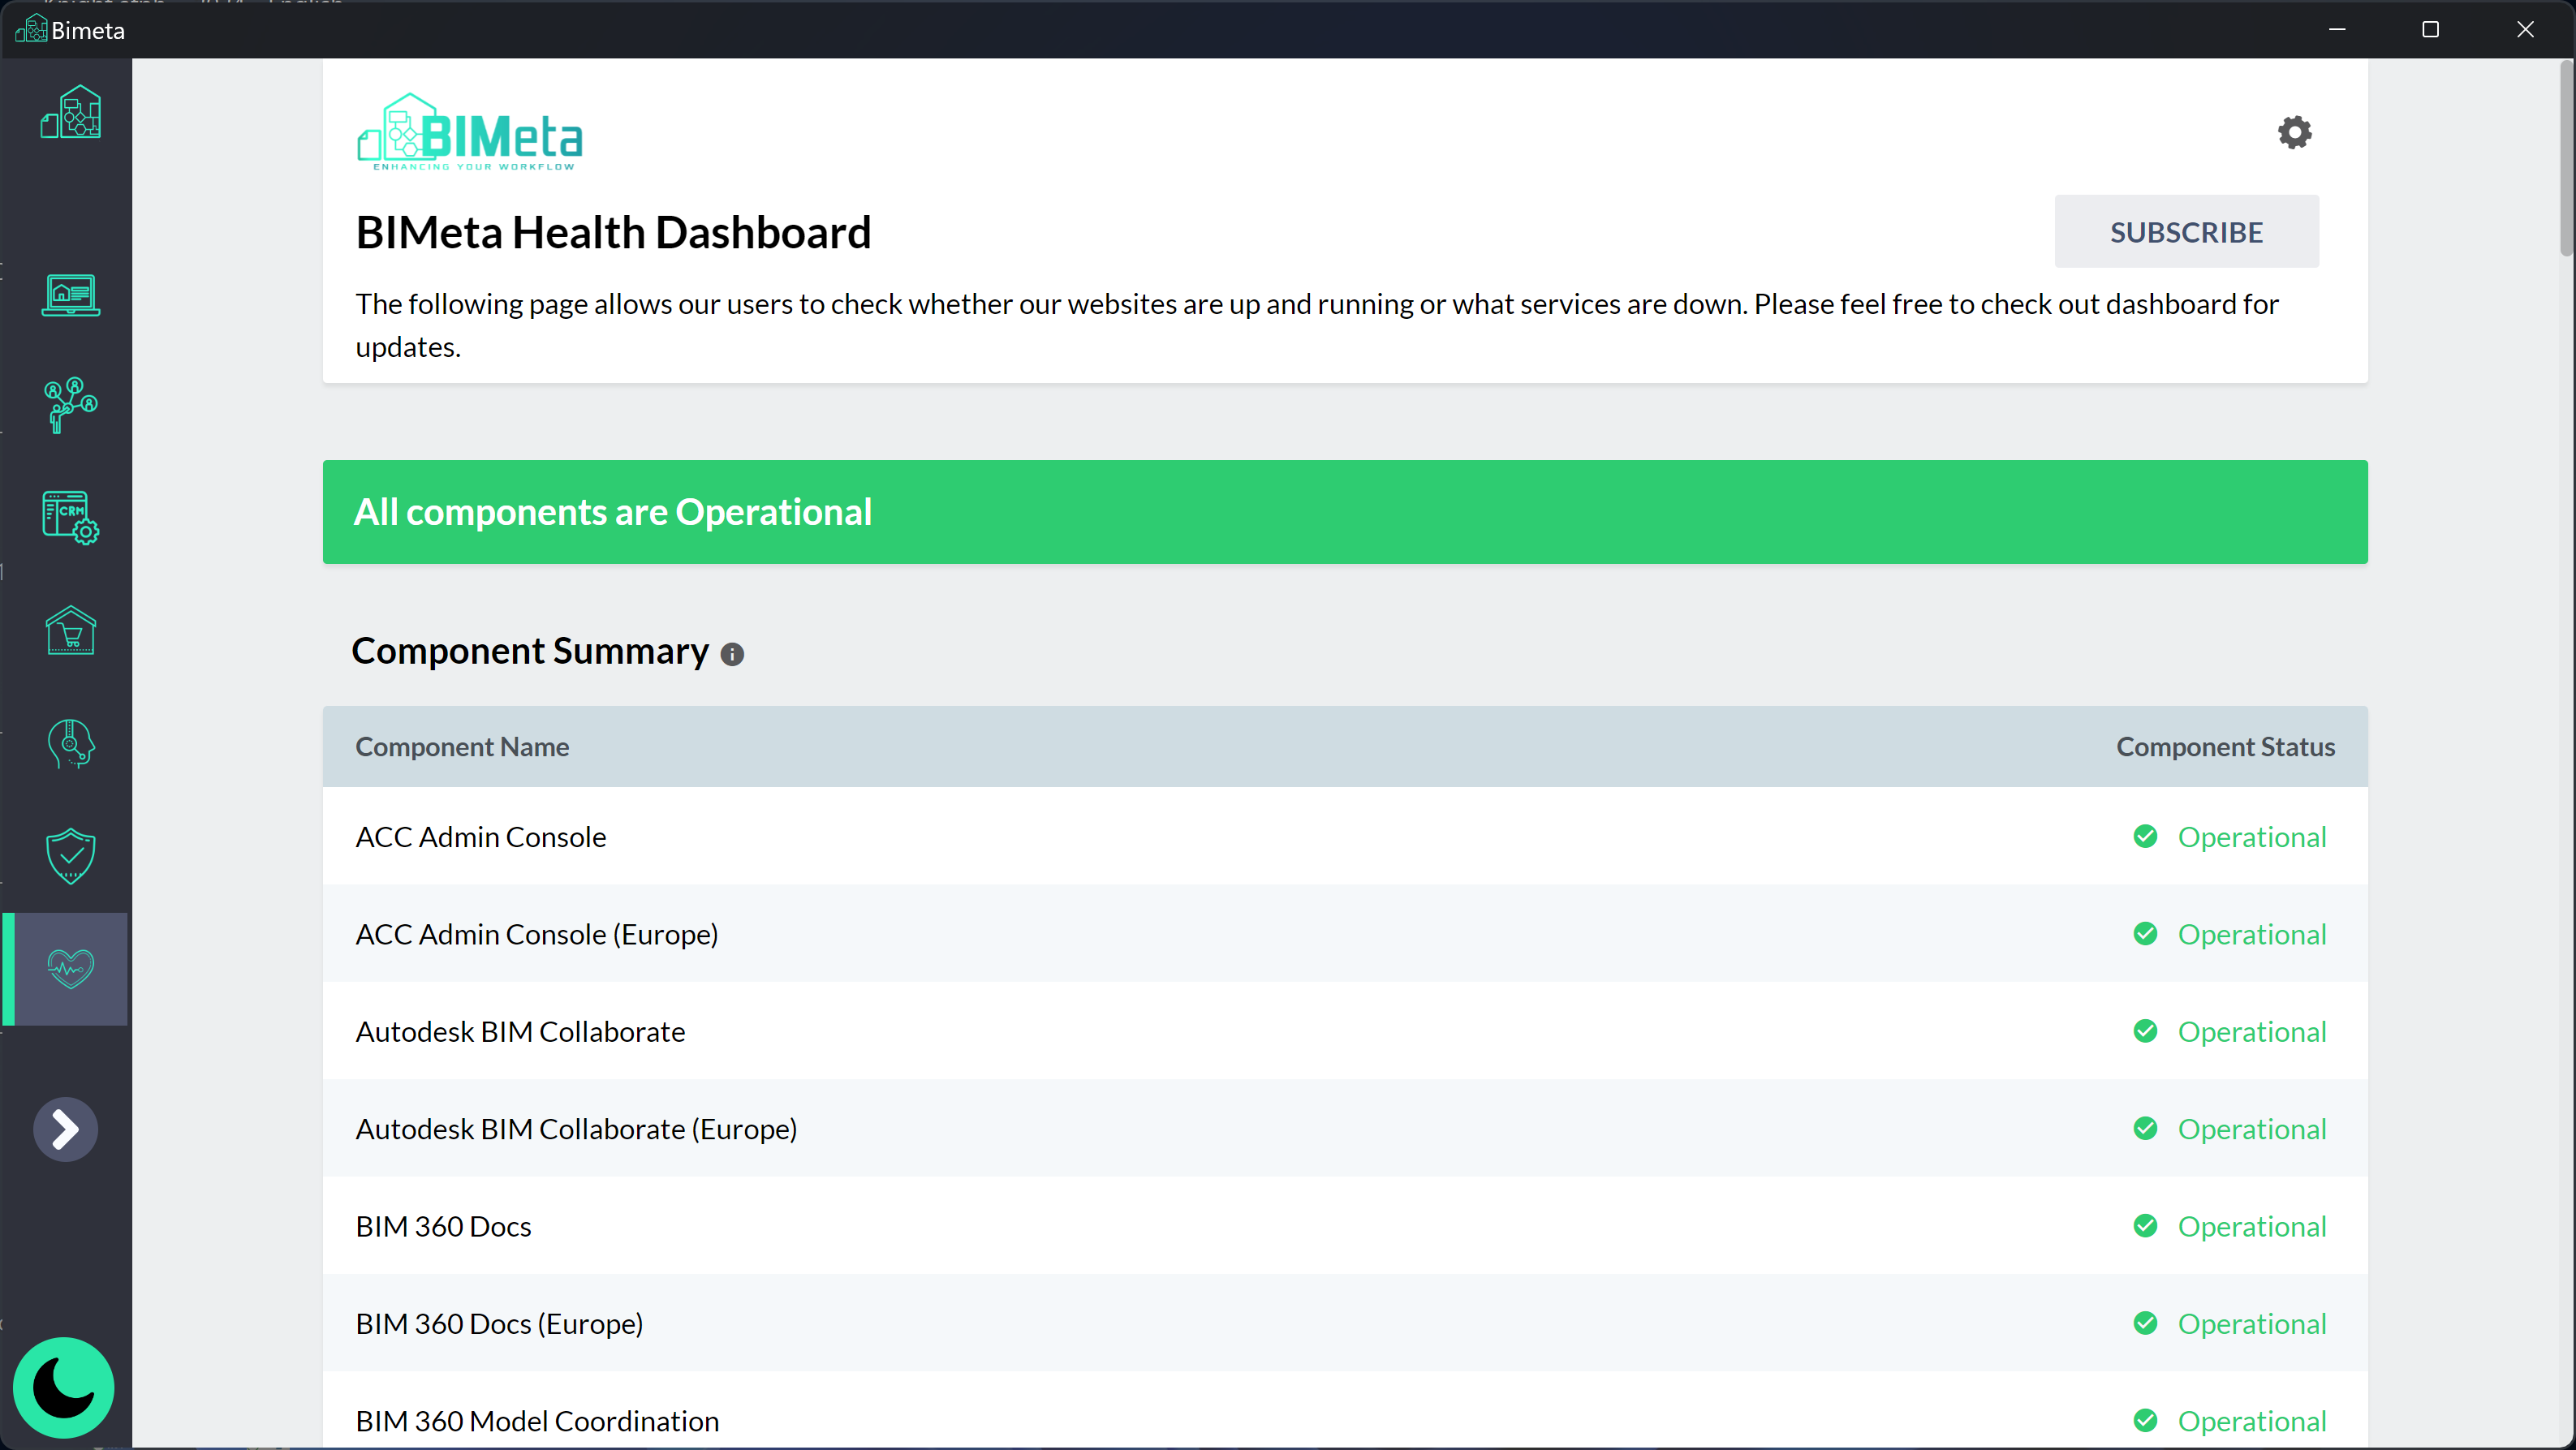Screen dimensions: 2576x1450
Task: Click green check icon for Autodesk BIM Collaborate
Action: click(2145, 1030)
